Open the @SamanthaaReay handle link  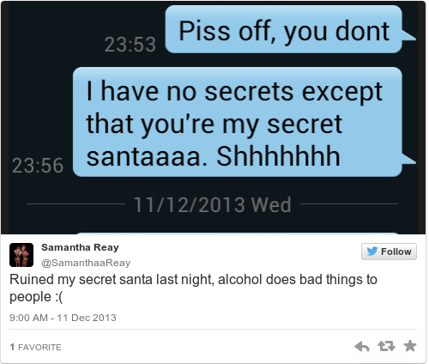point(86,263)
